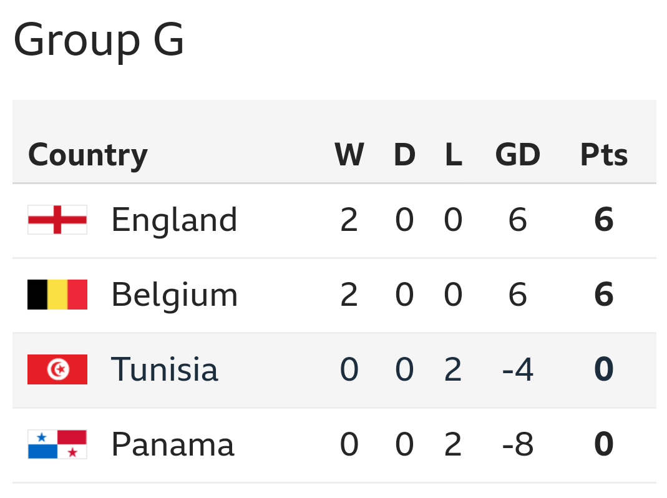Click the Tunisia flag icon
Image resolution: width=667 pixels, height=498 pixels.
pyautogui.click(x=57, y=369)
